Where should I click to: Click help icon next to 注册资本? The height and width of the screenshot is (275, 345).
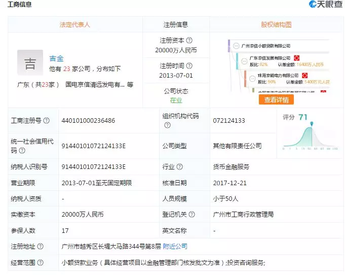pyautogui.click(x=189, y=41)
